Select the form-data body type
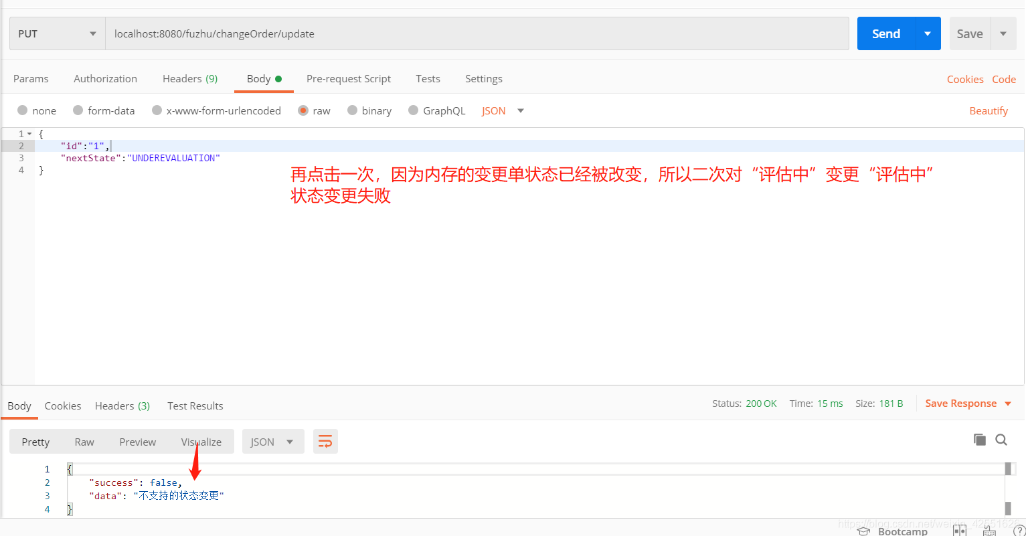This screenshot has width=1026, height=536. click(104, 110)
